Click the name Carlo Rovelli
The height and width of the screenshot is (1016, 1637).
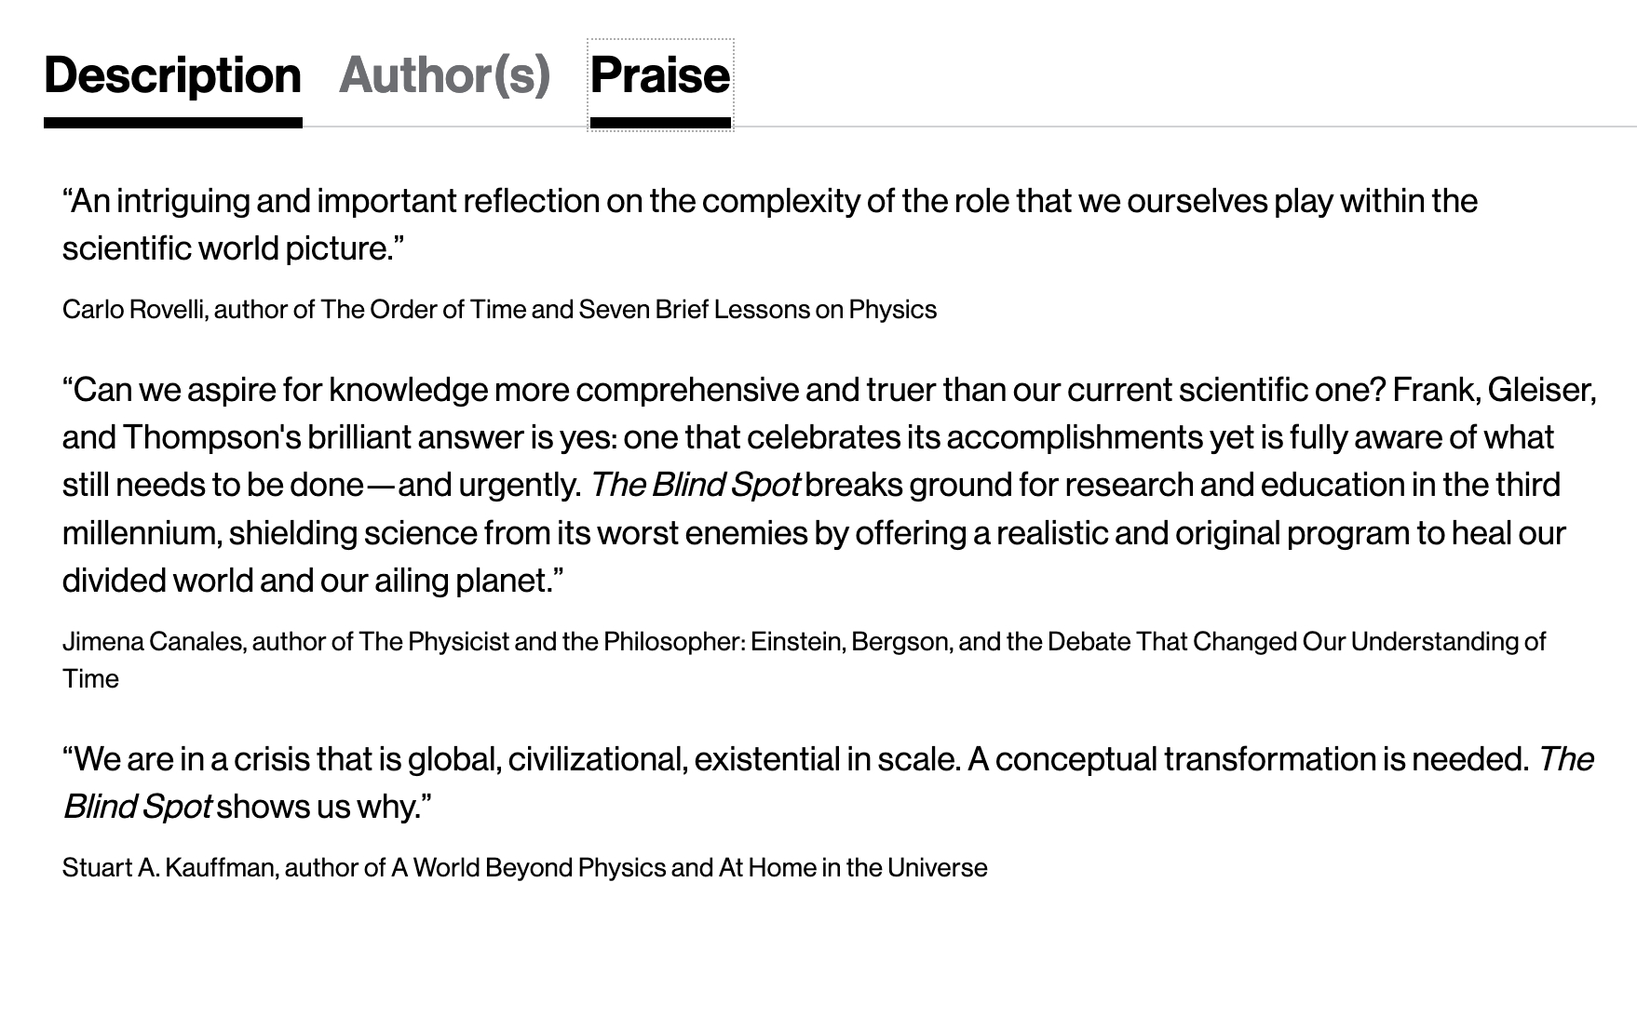(133, 309)
